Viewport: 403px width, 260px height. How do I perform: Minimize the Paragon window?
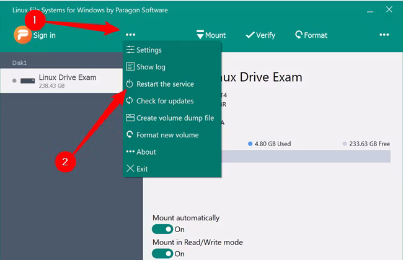[x=370, y=12]
